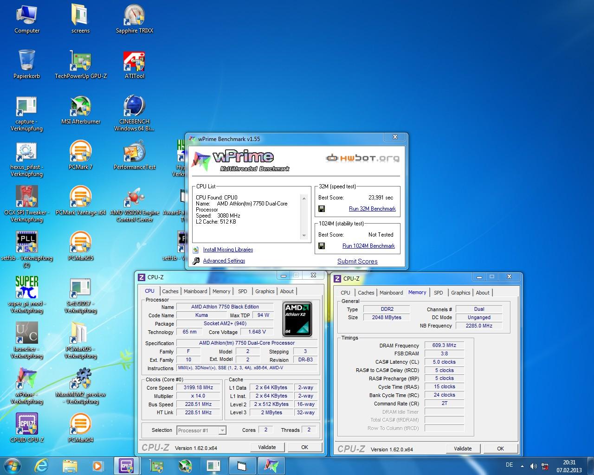Open Install Missing Libraries link
Image resolution: width=594 pixels, height=475 pixels.
(x=228, y=250)
